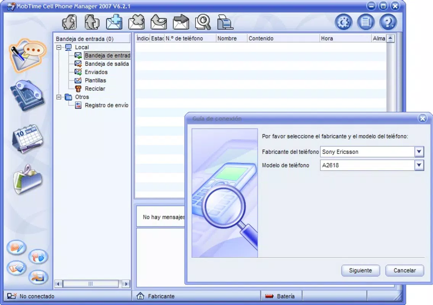The image size is (433, 305).
Task: Click the bottom orange hand device bubble icon
Action: coord(38,277)
